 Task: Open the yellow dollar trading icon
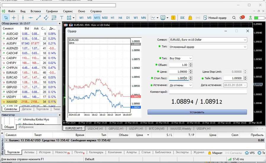click(173, 18)
